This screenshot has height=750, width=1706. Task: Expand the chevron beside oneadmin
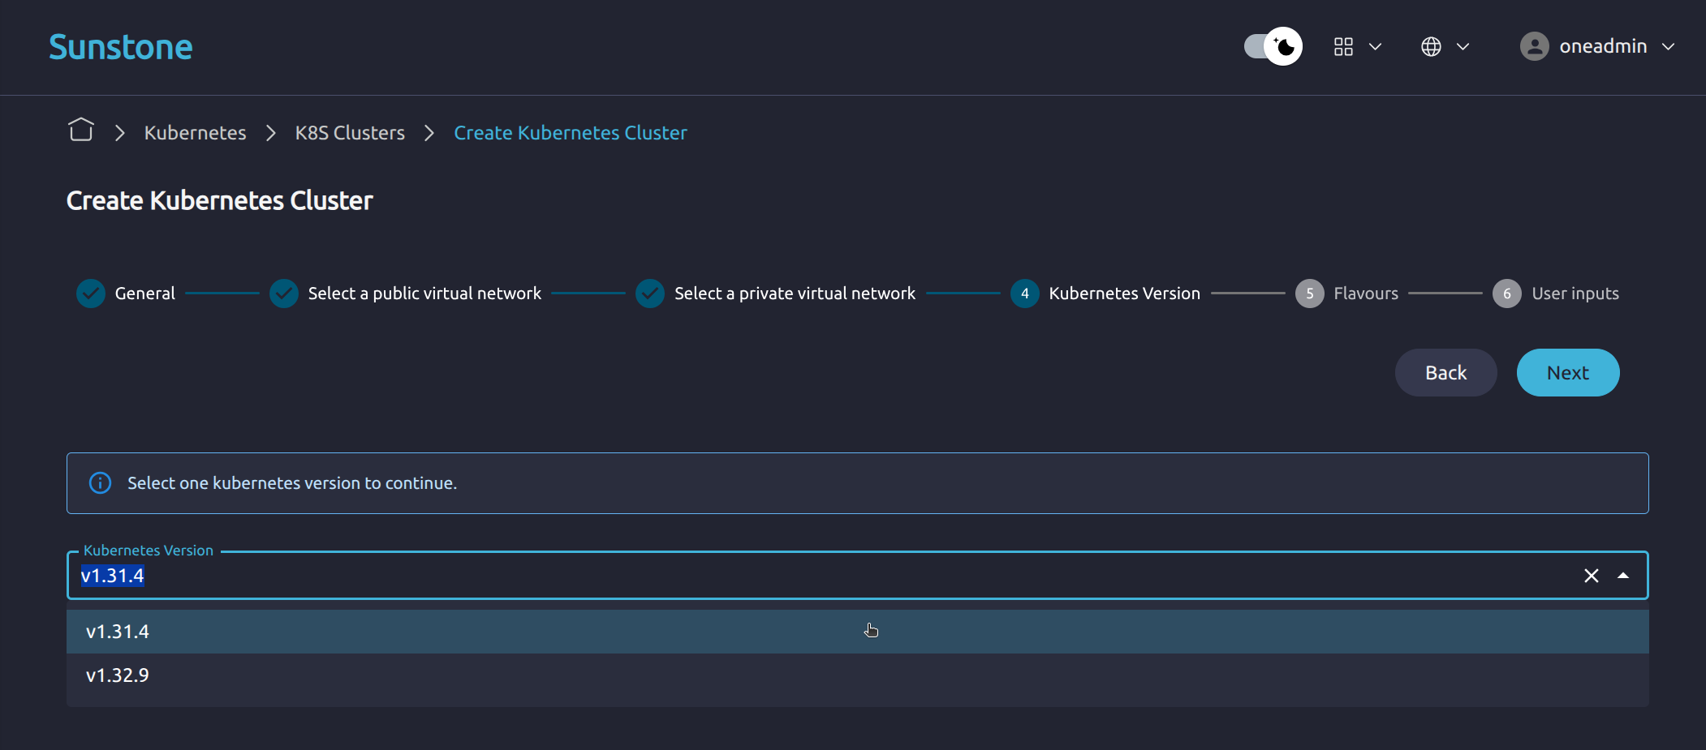pyautogui.click(x=1668, y=47)
